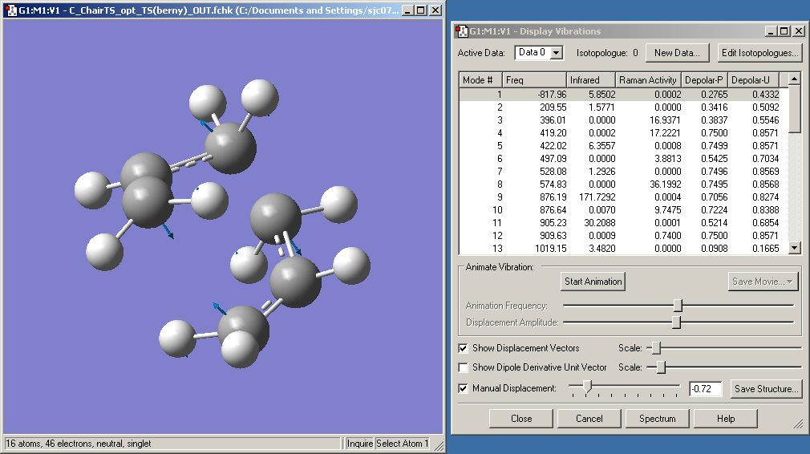Click the Inquire button in the status bar
810x454 pixels.
[360, 444]
